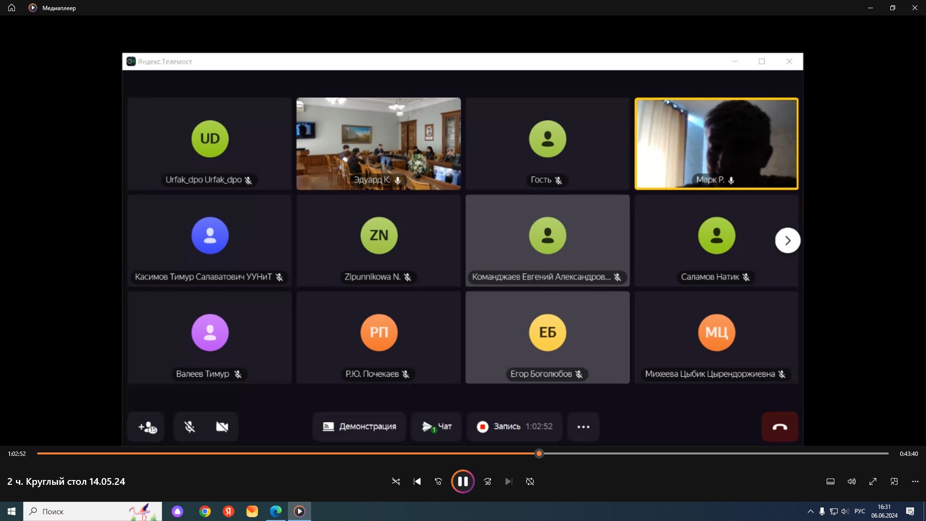926x521 pixels.
Task: Skip forward 30 seconds
Action: (488, 481)
